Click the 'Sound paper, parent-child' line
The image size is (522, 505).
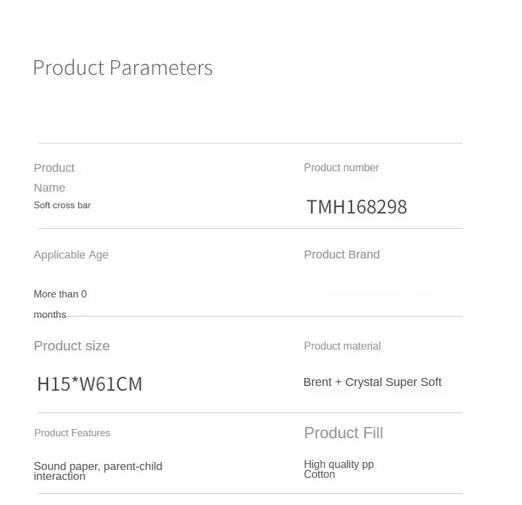coord(98,466)
